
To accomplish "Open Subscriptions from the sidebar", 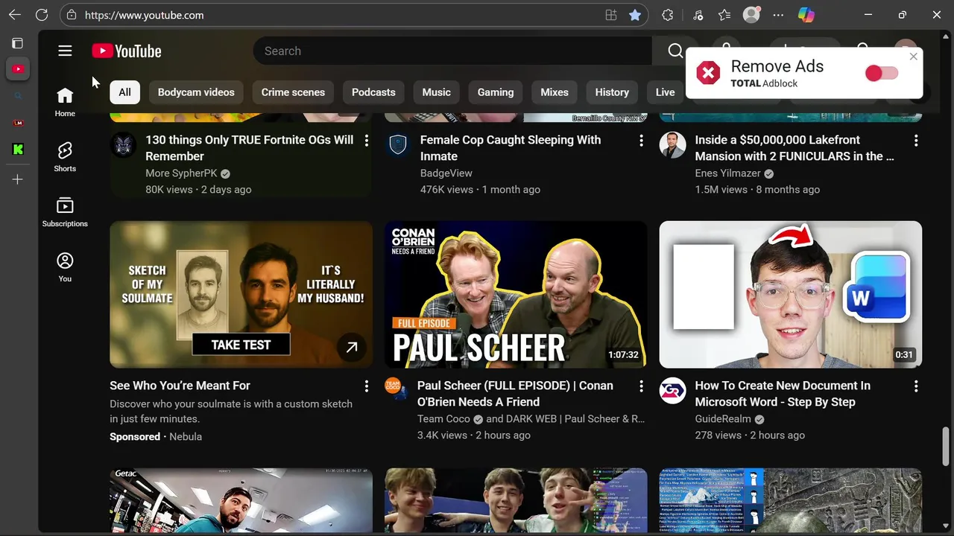I will (65, 212).
